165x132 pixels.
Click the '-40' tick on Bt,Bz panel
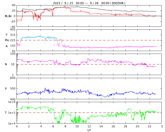click(13, 27)
